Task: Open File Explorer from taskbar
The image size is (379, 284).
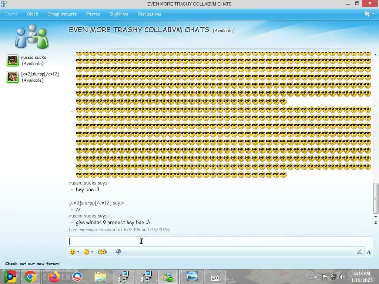Action: coord(100,277)
